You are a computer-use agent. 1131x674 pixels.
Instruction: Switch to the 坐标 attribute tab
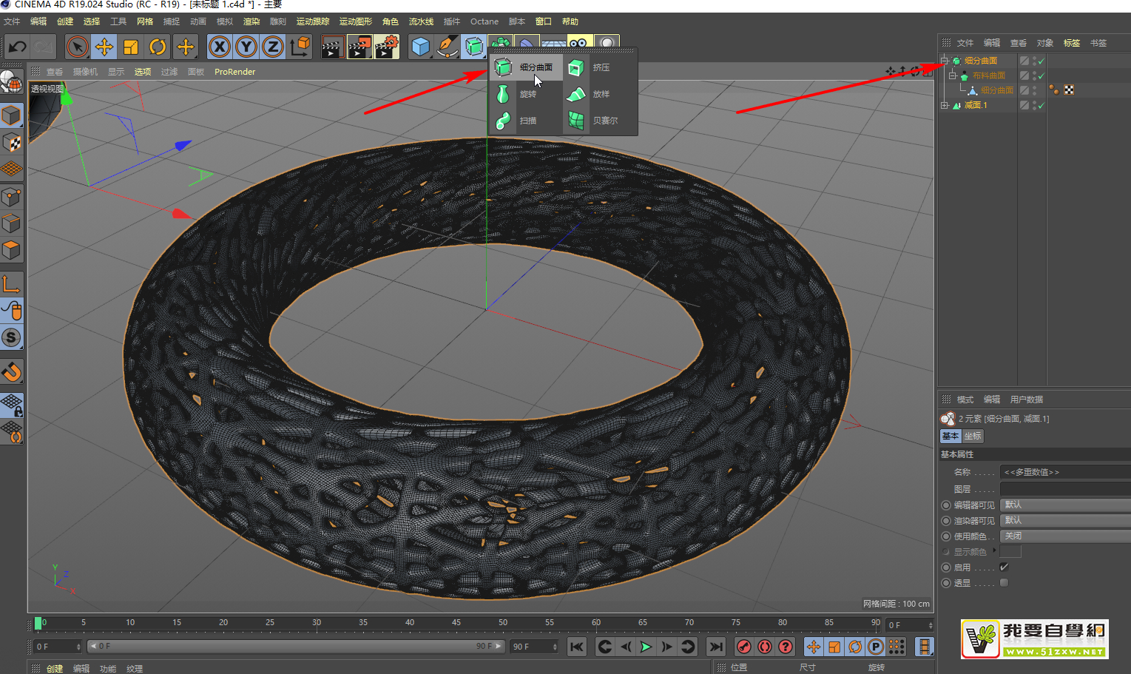click(x=973, y=436)
